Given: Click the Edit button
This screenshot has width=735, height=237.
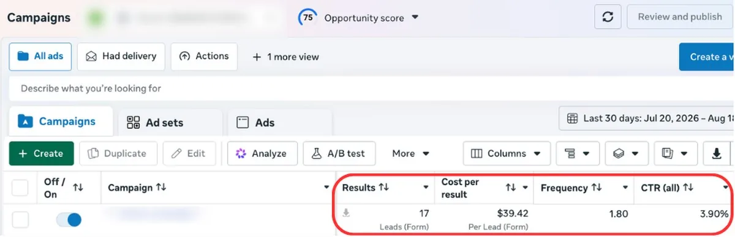Looking at the screenshot, I should tap(189, 153).
